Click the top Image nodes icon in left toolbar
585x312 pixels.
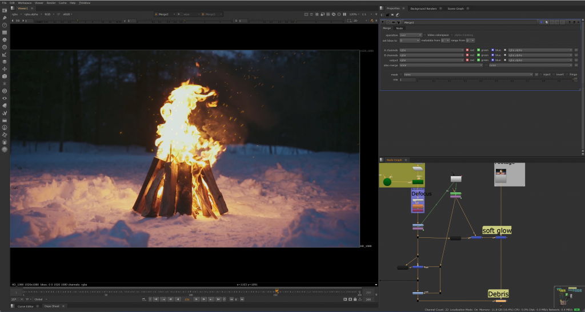tap(5, 10)
